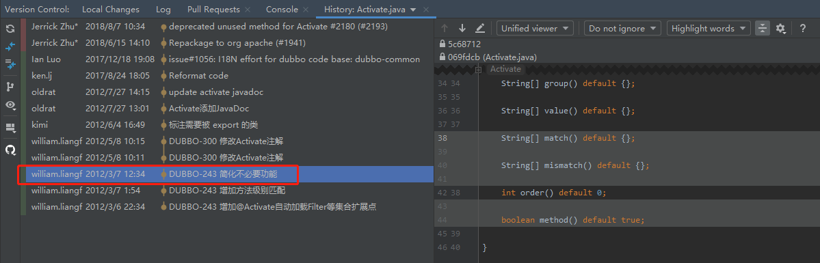Expand the collapsed Activate fragment
Image resolution: width=820 pixels, height=263 pixels.
(x=479, y=69)
